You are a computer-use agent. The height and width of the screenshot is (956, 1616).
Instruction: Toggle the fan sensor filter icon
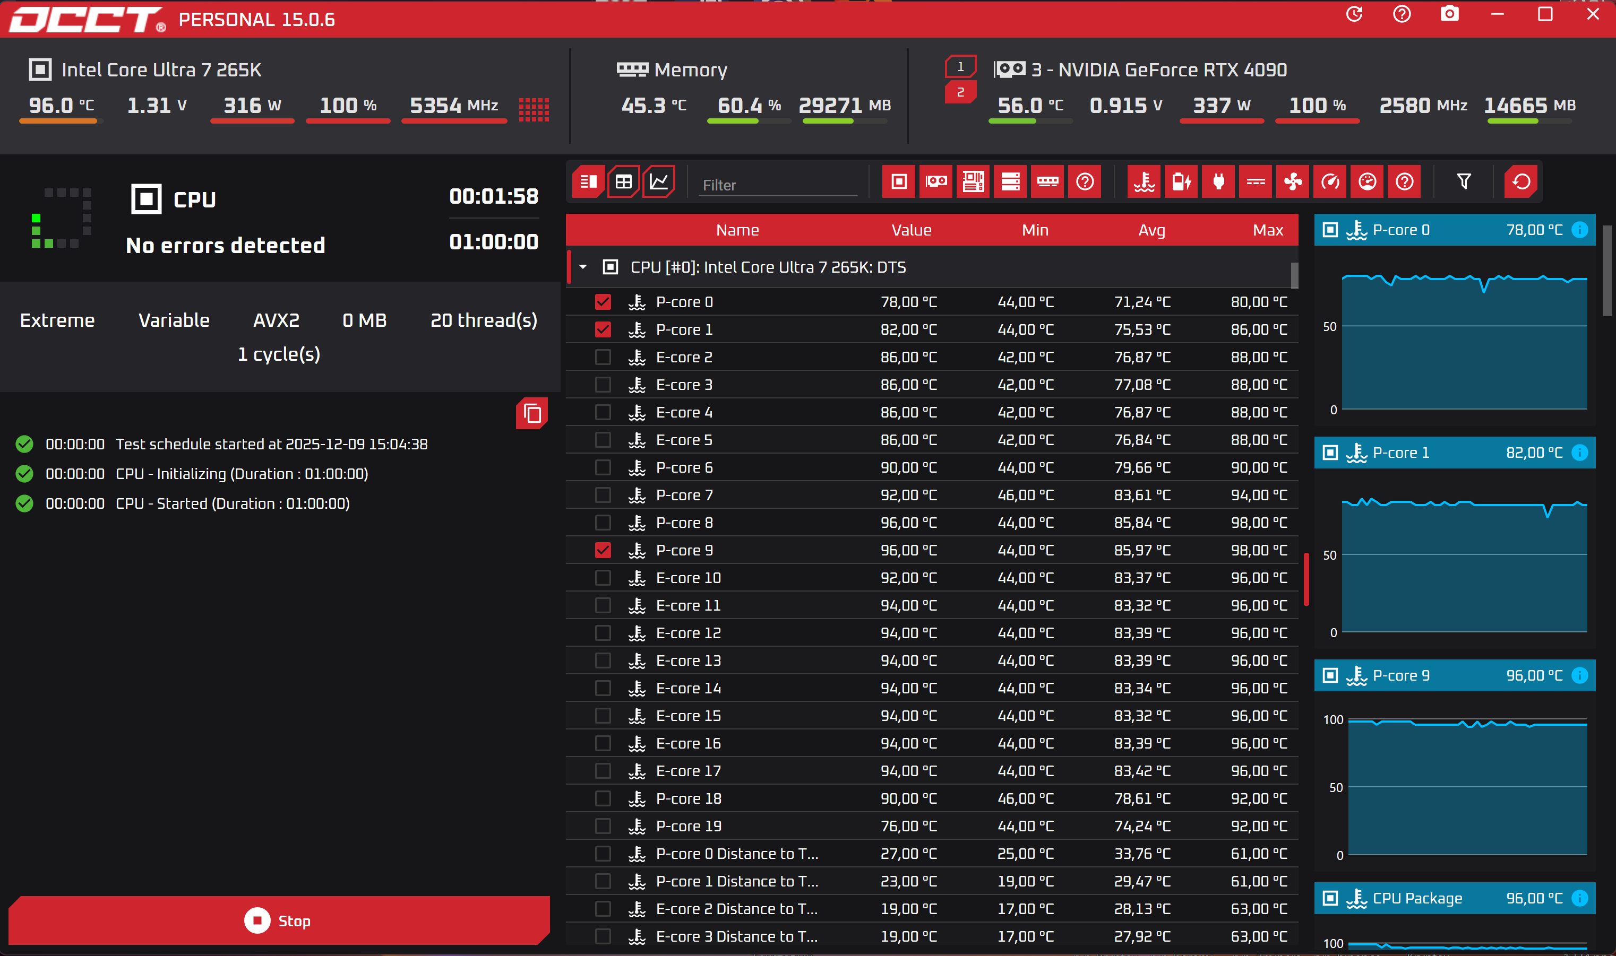point(1292,181)
